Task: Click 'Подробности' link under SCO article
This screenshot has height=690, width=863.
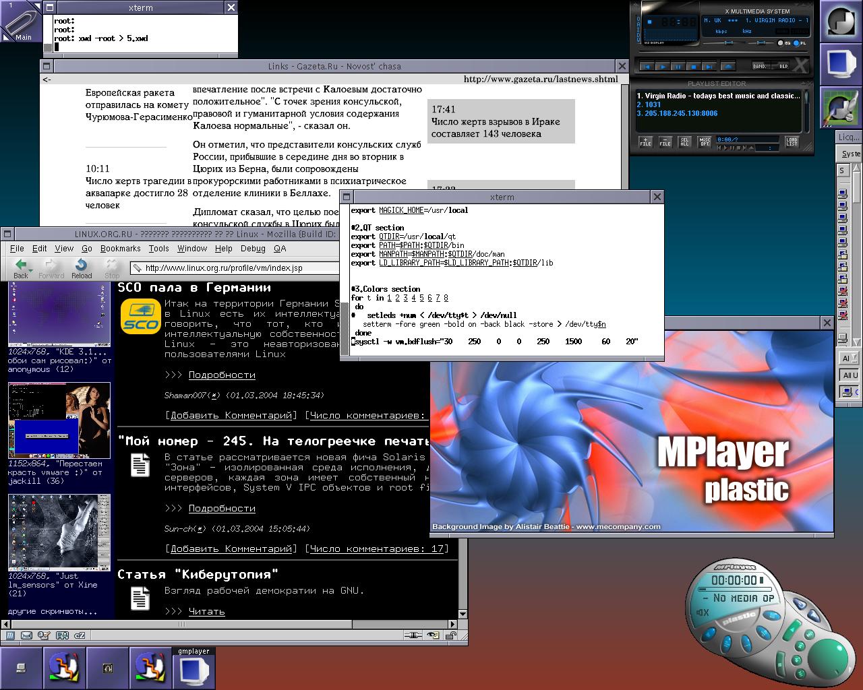Action: [222, 375]
